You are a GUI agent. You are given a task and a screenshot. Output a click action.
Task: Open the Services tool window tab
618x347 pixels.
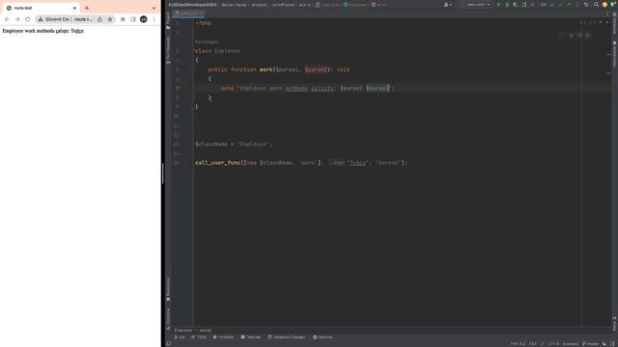[x=323, y=337]
